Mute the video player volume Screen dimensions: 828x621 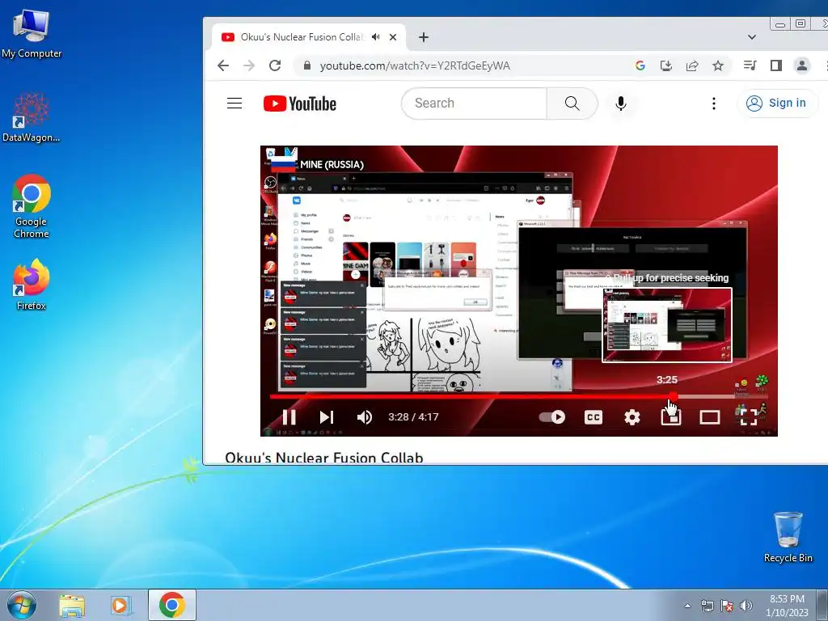tap(365, 417)
